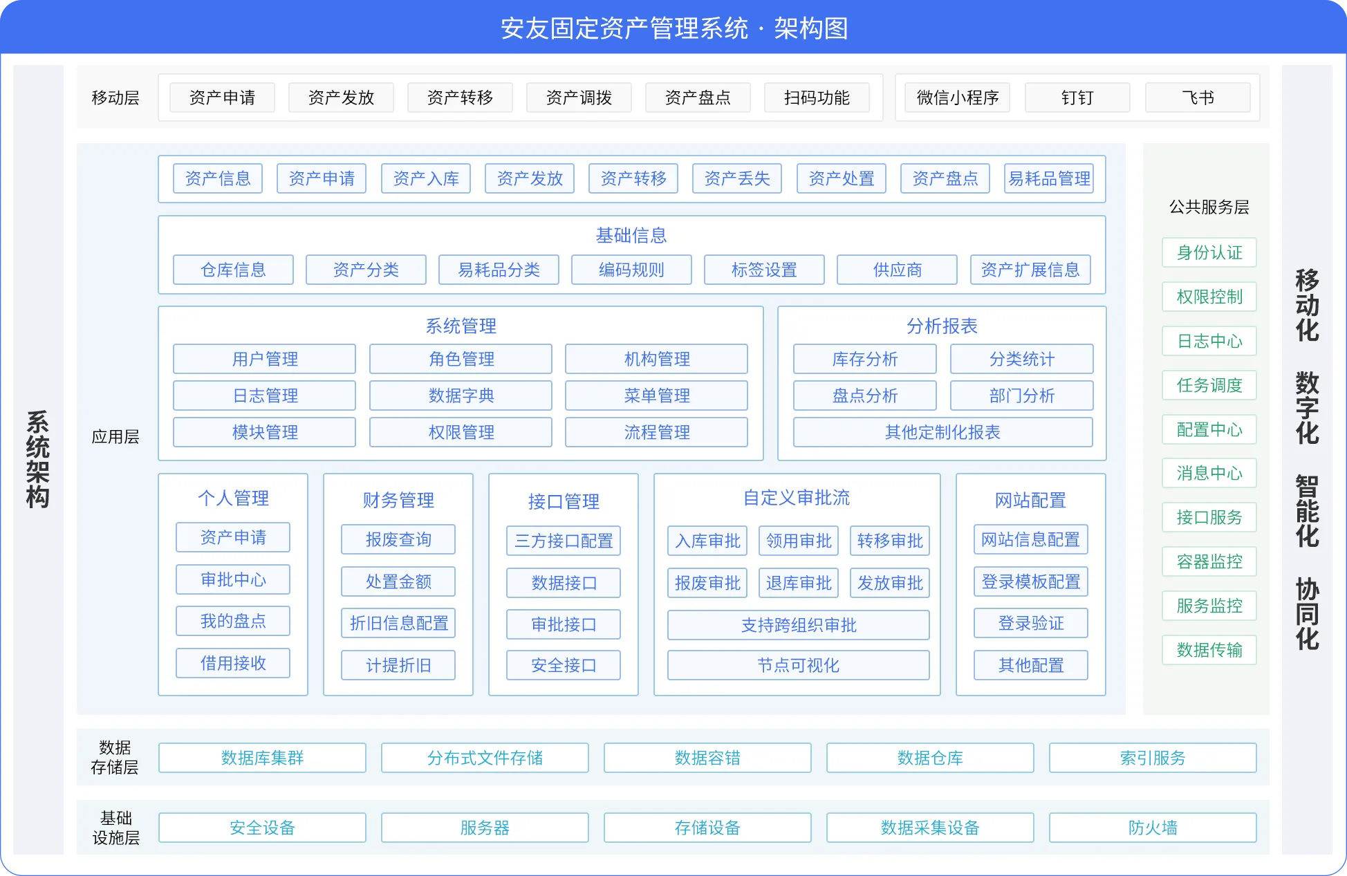Image resolution: width=1347 pixels, height=876 pixels.
Task: Click the 菜单管理 box
Action: pyautogui.click(x=657, y=395)
